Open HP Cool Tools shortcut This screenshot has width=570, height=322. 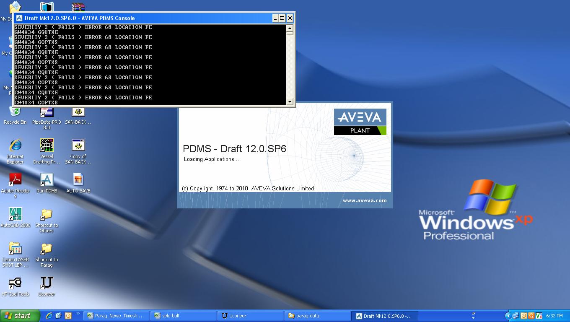[x=15, y=286]
